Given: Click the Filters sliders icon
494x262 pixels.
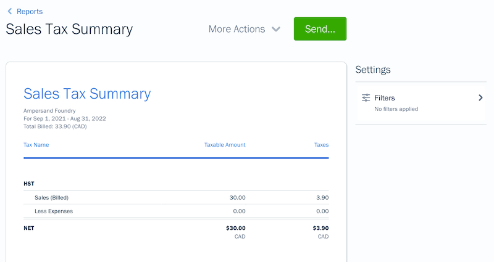Looking at the screenshot, I should pyautogui.click(x=366, y=98).
